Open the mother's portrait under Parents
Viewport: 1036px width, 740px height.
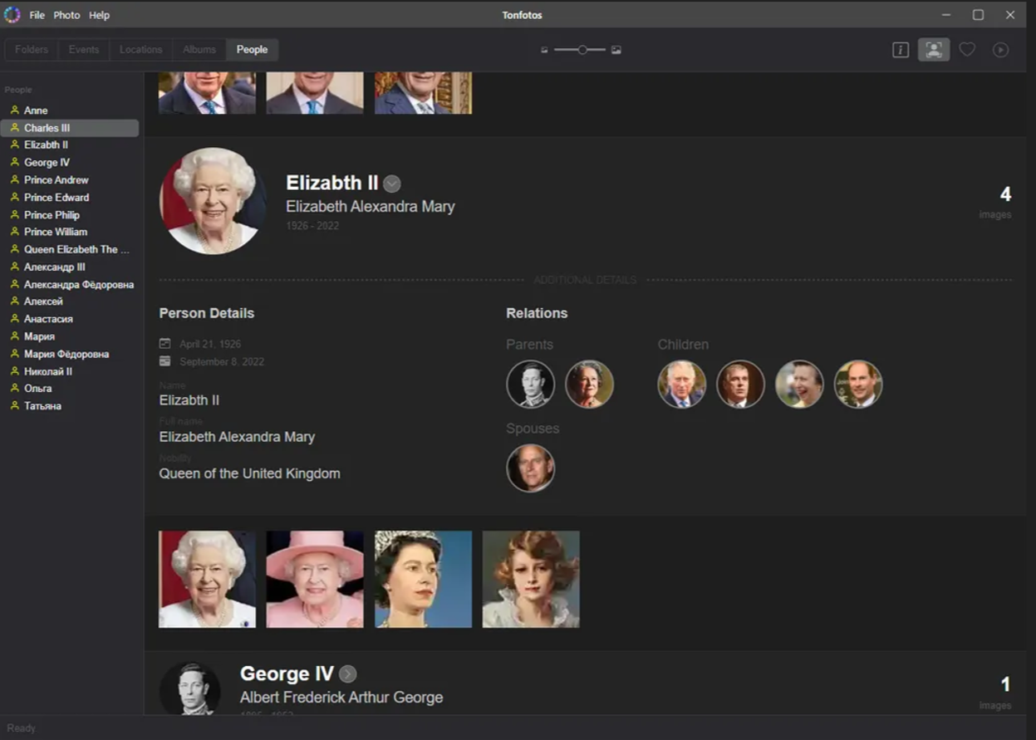click(589, 384)
